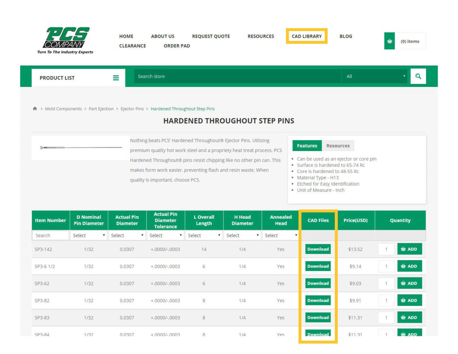This screenshot has height=354, width=458.
Task: Open the Product List hamburger menu
Action: [x=116, y=78]
